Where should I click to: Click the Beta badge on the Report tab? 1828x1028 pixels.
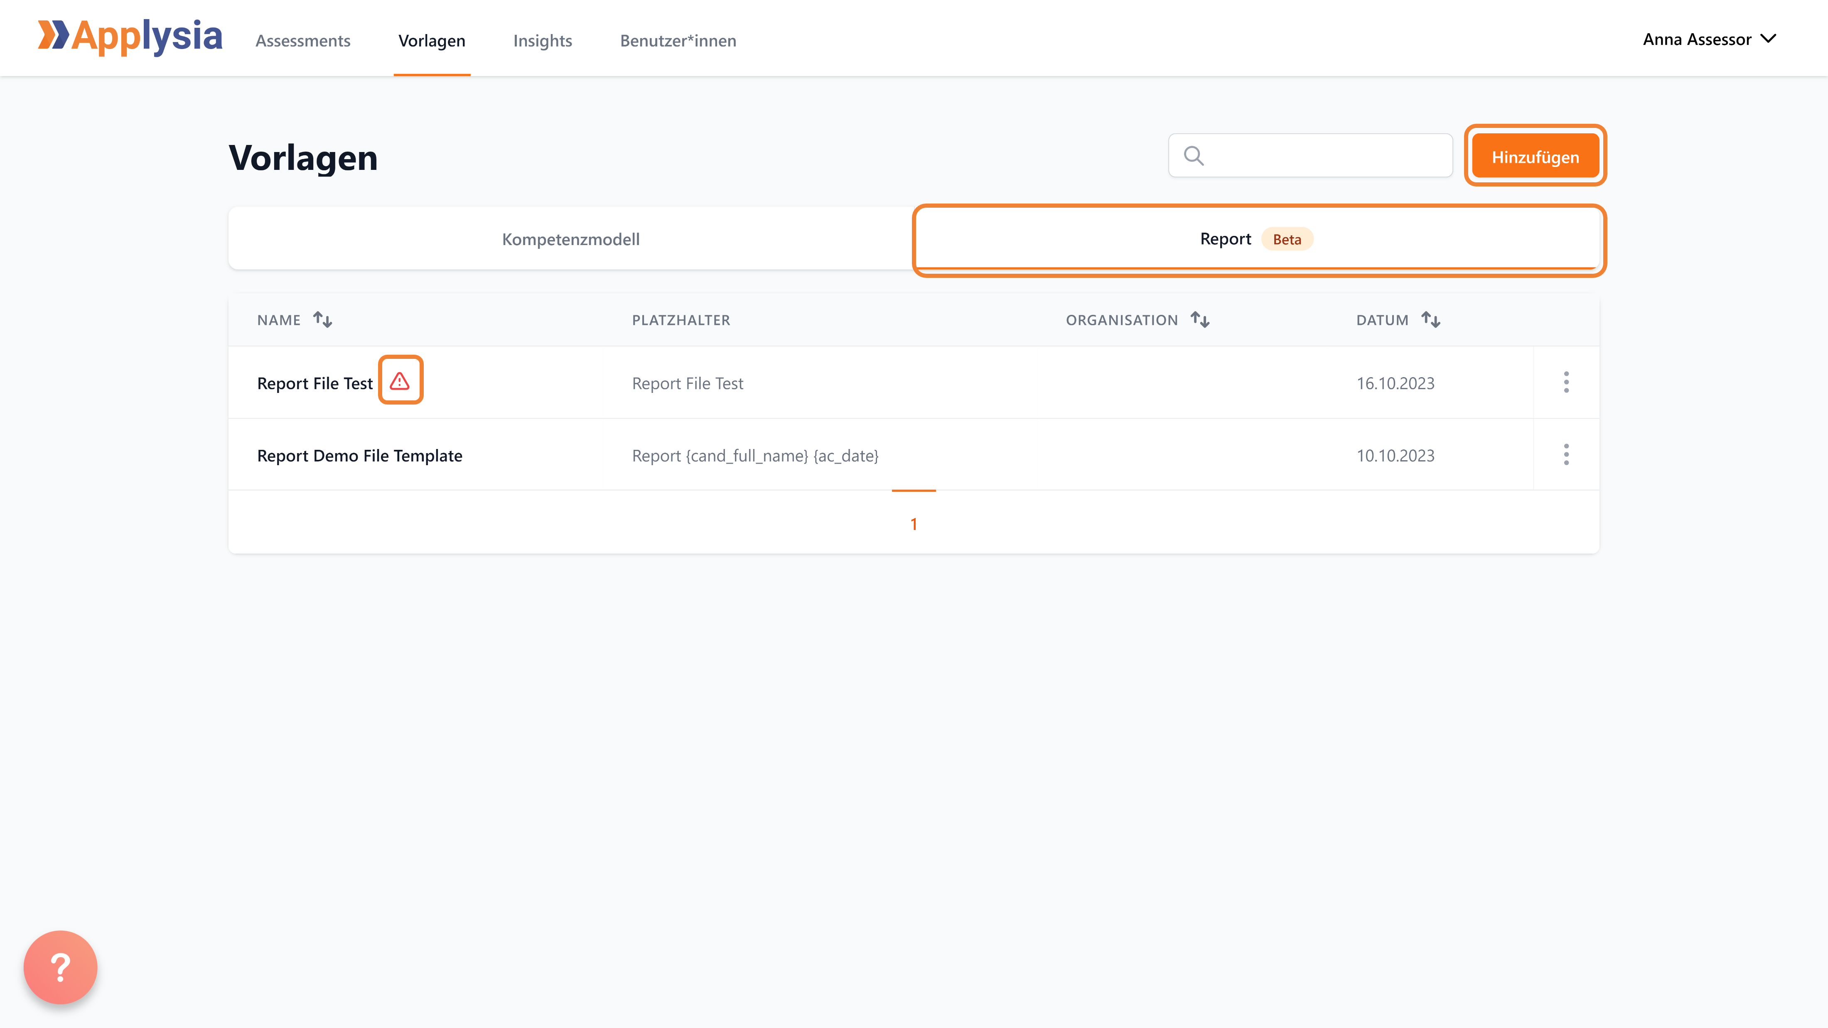click(1287, 239)
